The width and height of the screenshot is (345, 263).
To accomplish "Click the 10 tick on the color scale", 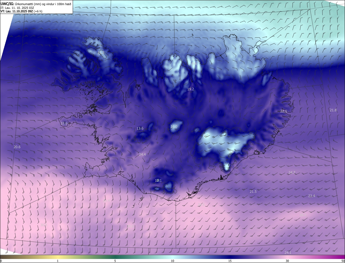I will click(x=172, y=261).
